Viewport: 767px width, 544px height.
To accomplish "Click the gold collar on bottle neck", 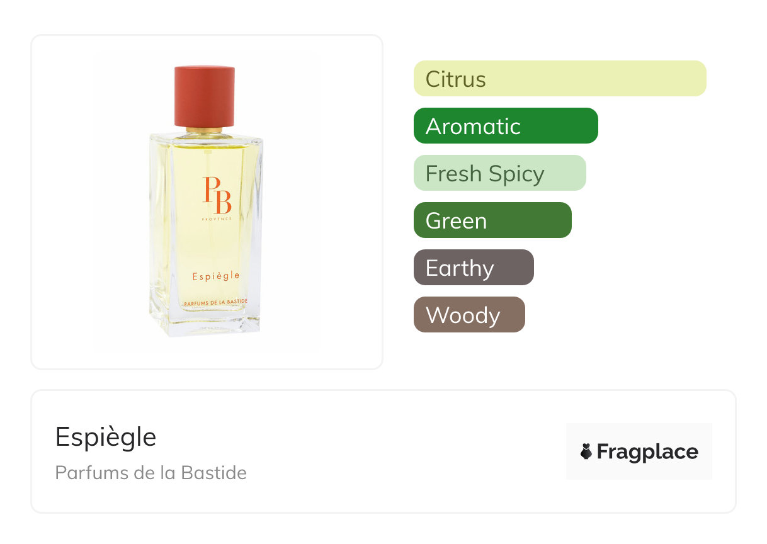I will click(205, 132).
